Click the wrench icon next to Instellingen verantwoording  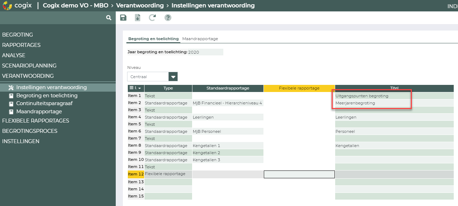(x=11, y=86)
